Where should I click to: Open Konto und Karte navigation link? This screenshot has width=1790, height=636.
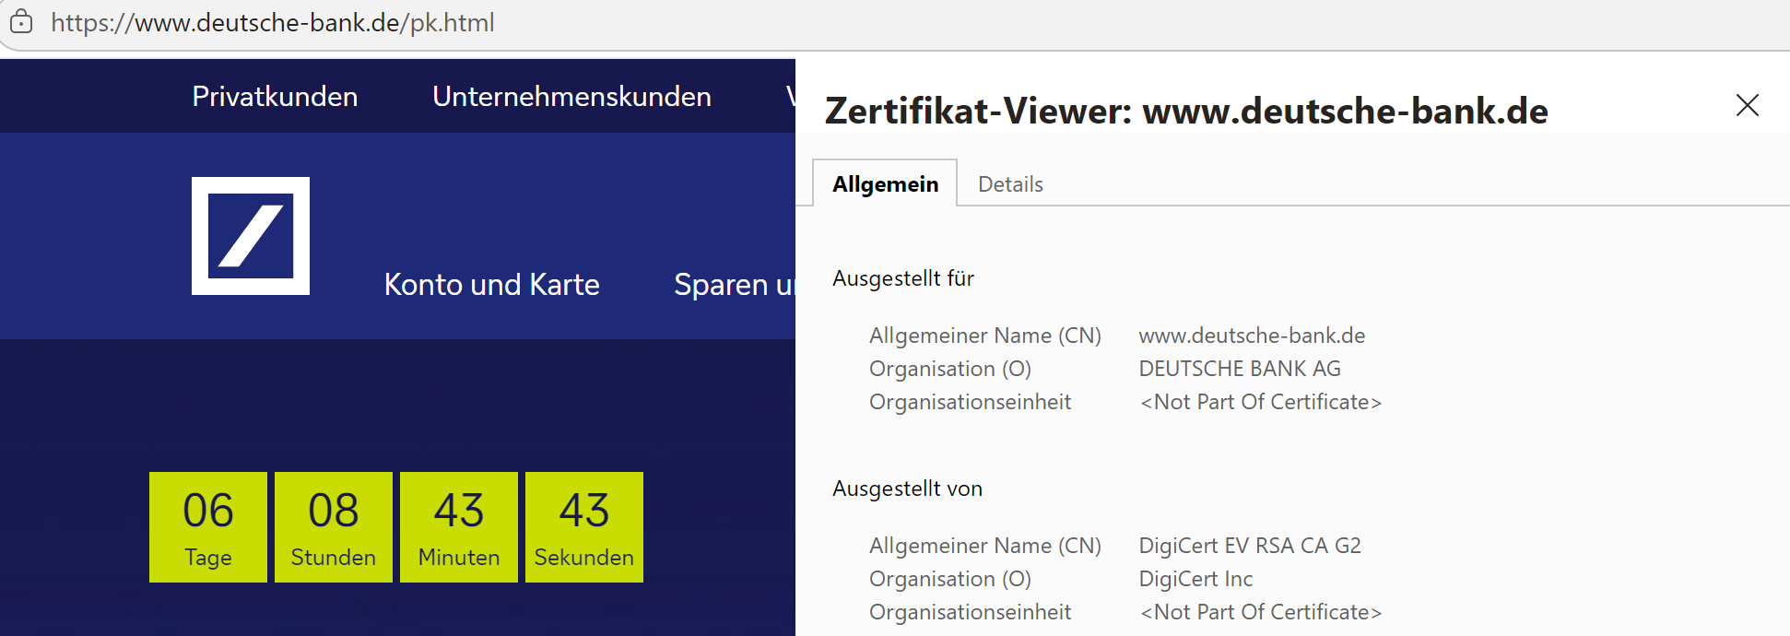(491, 284)
